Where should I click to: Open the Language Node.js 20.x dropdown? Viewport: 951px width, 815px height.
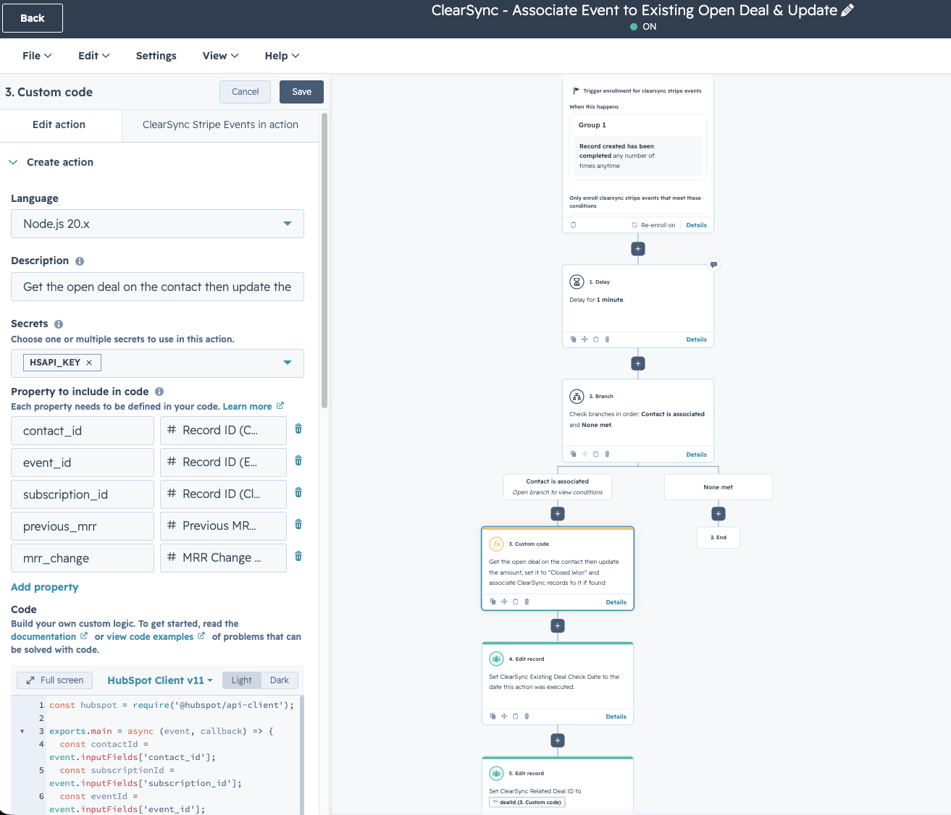(157, 224)
